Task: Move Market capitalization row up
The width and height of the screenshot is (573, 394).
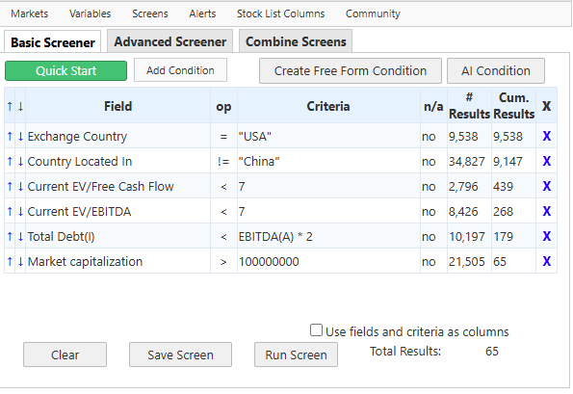Action: click(x=10, y=261)
